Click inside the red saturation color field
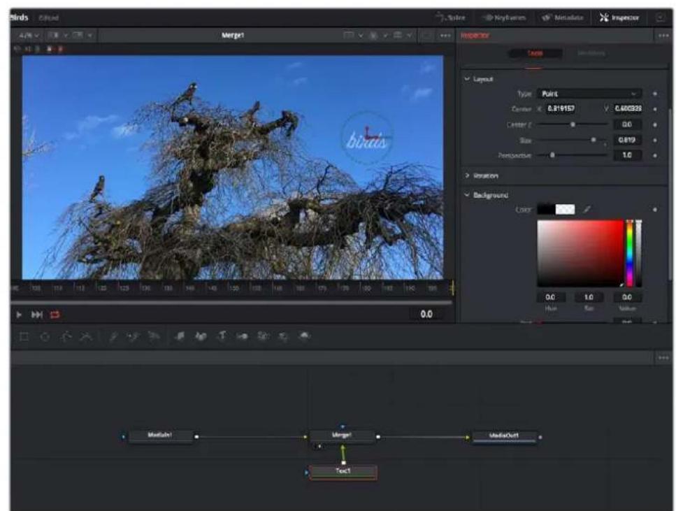676x511 pixels. tap(580, 253)
